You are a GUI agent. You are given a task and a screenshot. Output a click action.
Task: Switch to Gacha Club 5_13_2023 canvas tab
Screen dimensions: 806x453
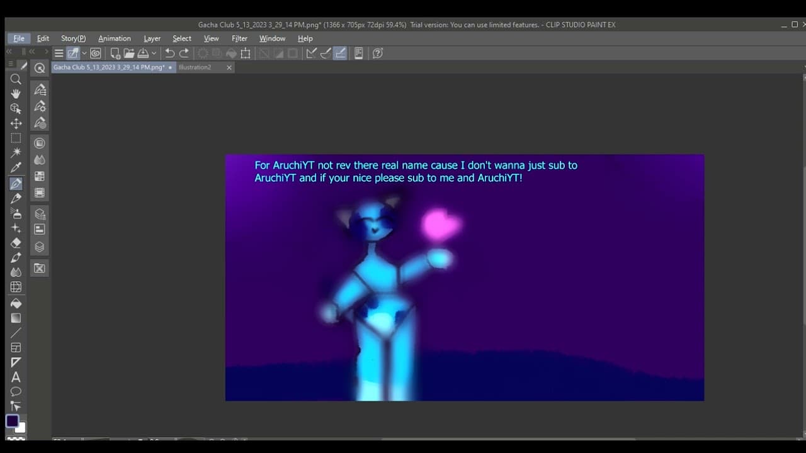(113, 67)
